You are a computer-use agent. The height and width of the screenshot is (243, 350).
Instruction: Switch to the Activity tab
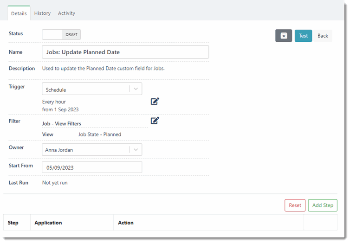coord(66,13)
